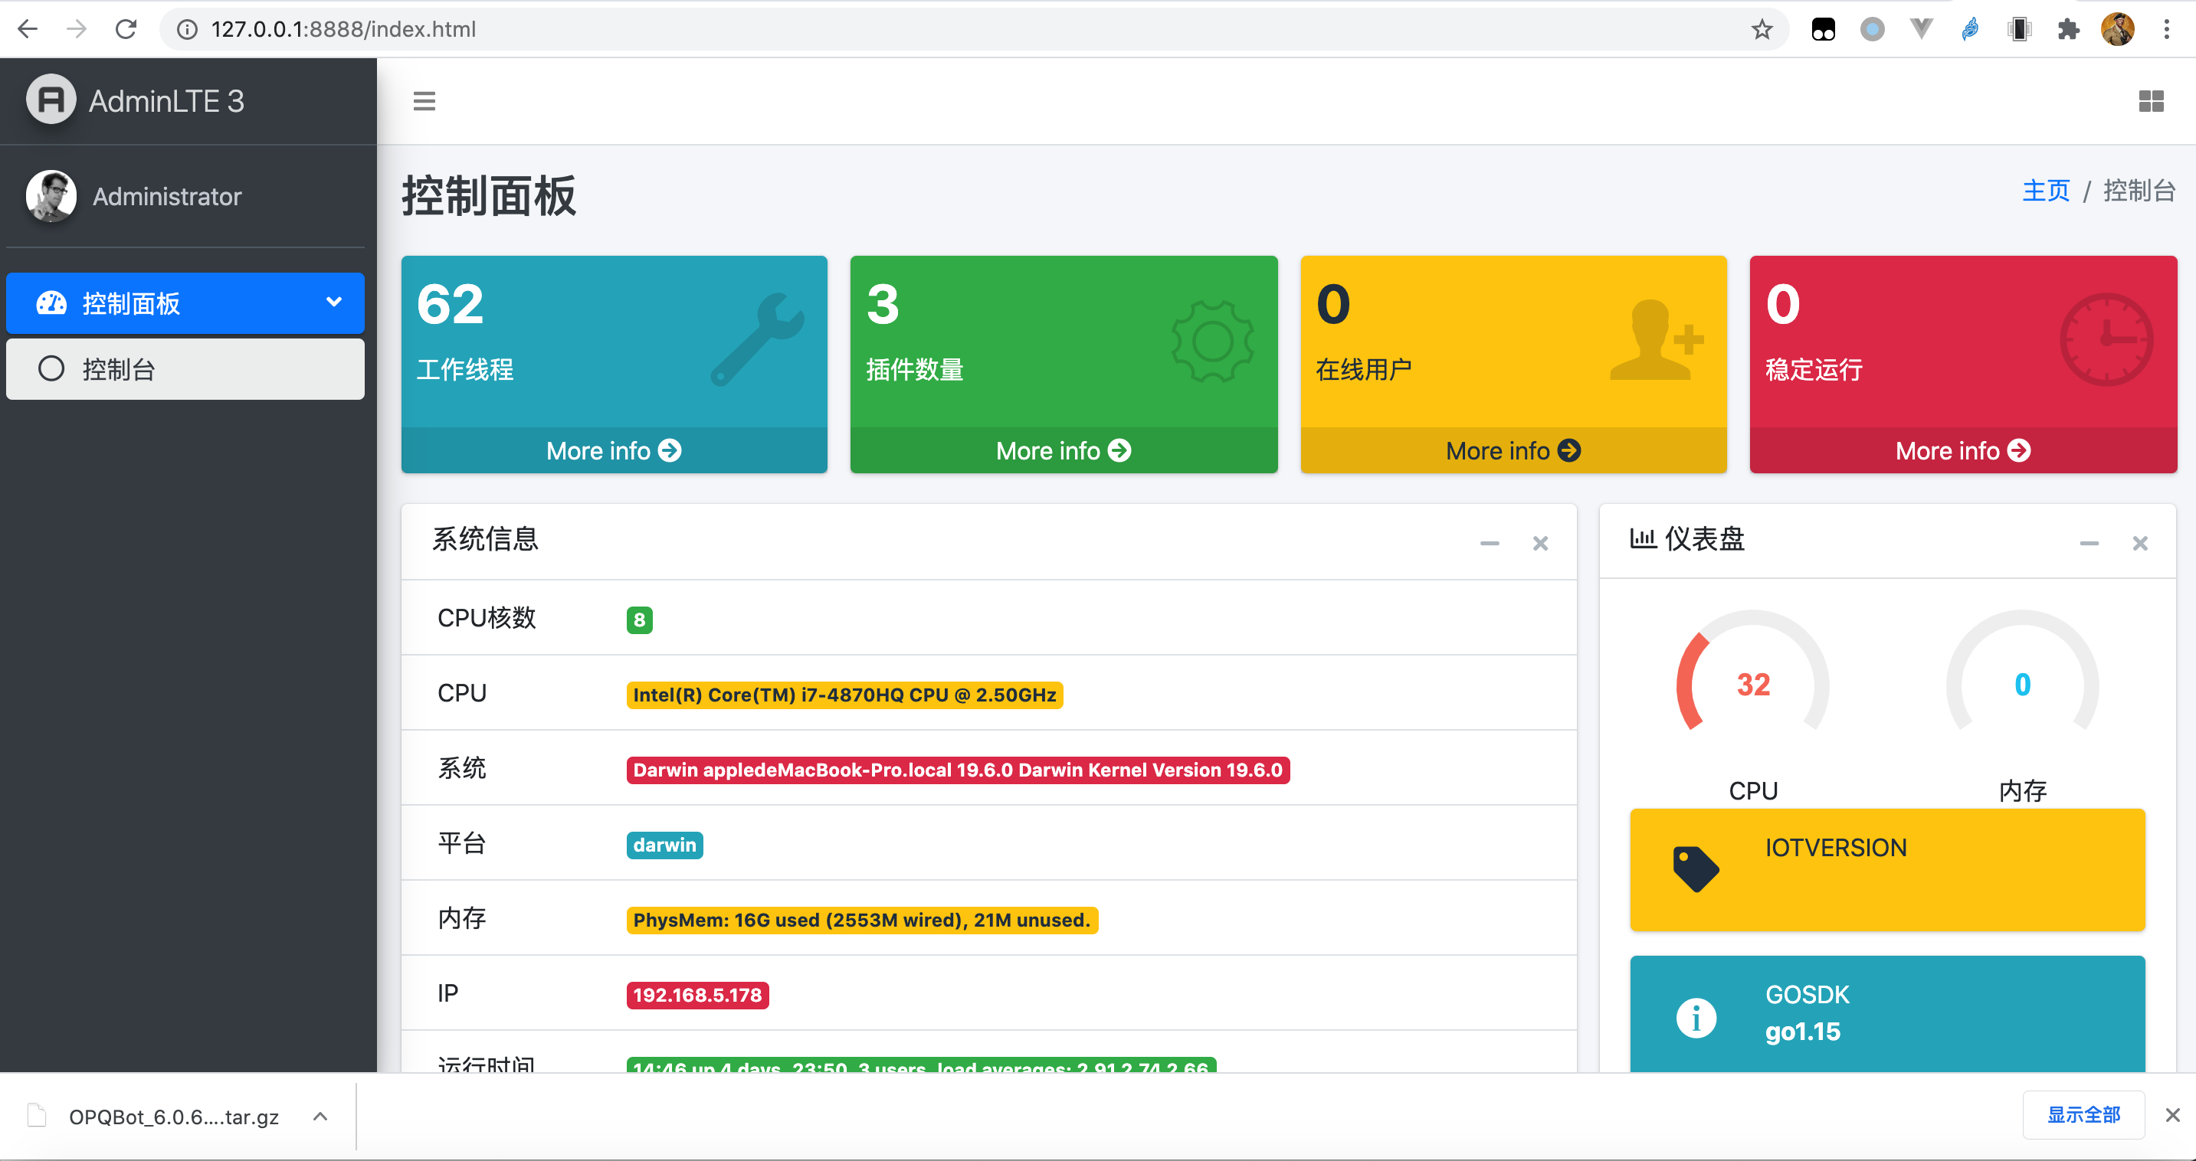
Task: Click the AdminLTE 3 logo
Action: [136, 100]
